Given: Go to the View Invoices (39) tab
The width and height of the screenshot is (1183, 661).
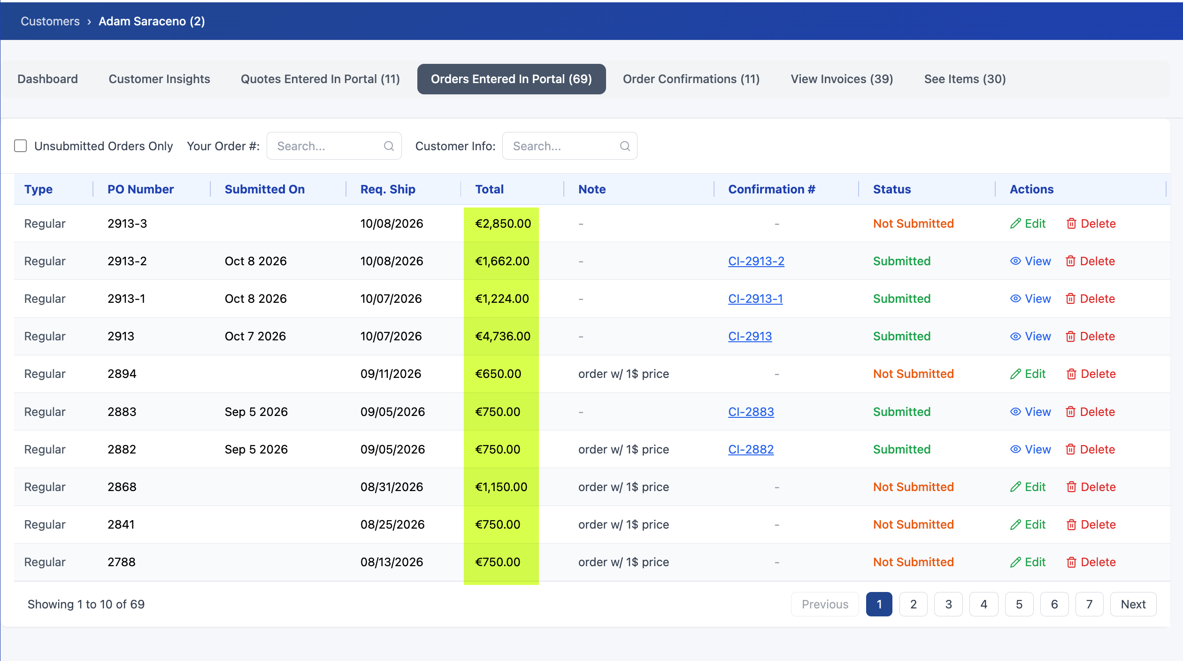Looking at the screenshot, I should (x=842, y=79).
